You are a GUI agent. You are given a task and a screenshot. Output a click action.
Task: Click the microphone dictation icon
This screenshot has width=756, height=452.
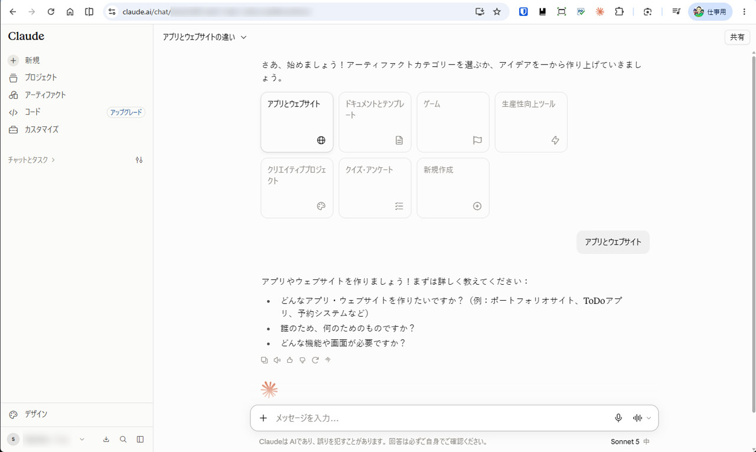pyautogui.click(x=618, y=418)
